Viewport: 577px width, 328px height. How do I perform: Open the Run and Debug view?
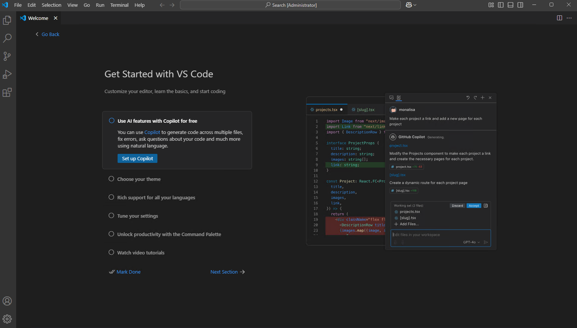pyautogui.click(x=7, y=74)
